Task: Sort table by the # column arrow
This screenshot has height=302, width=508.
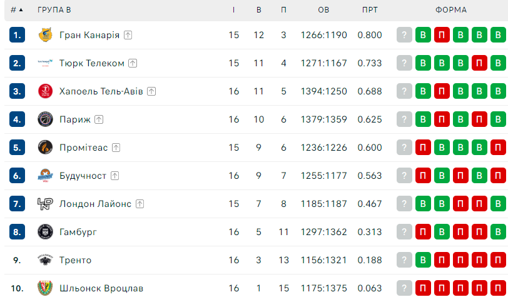Action: pyautogui.click(x=17, y=10)
